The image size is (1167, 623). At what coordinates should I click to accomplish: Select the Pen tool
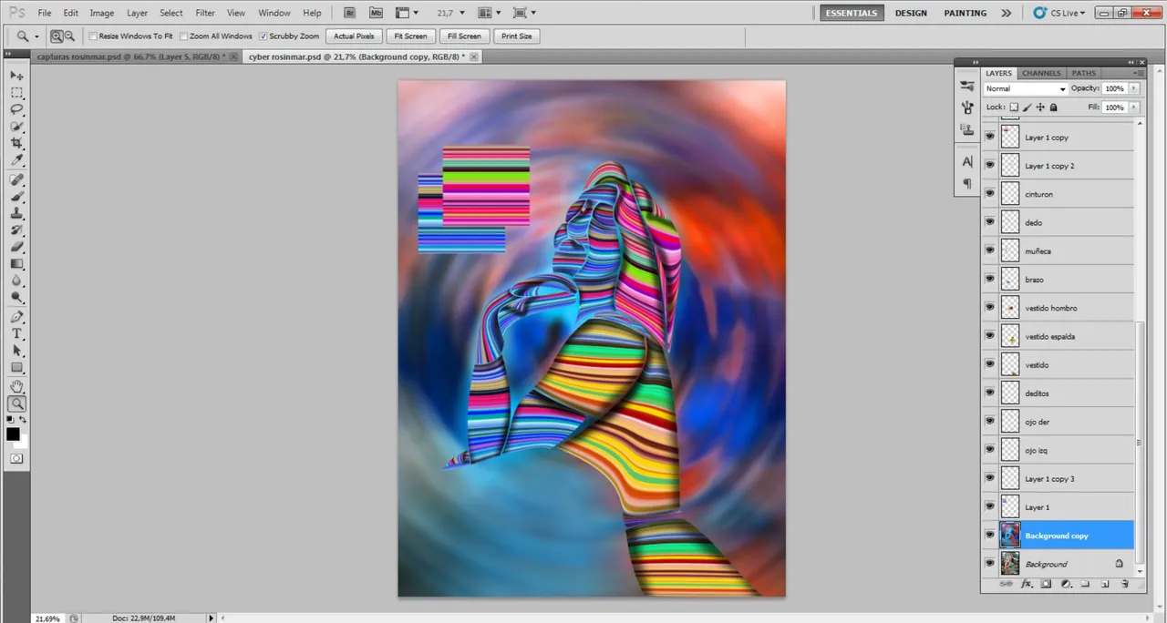click(x=16, y=317)
